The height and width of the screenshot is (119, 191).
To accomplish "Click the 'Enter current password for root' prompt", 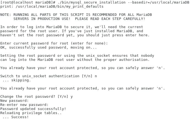I will 54,43.
